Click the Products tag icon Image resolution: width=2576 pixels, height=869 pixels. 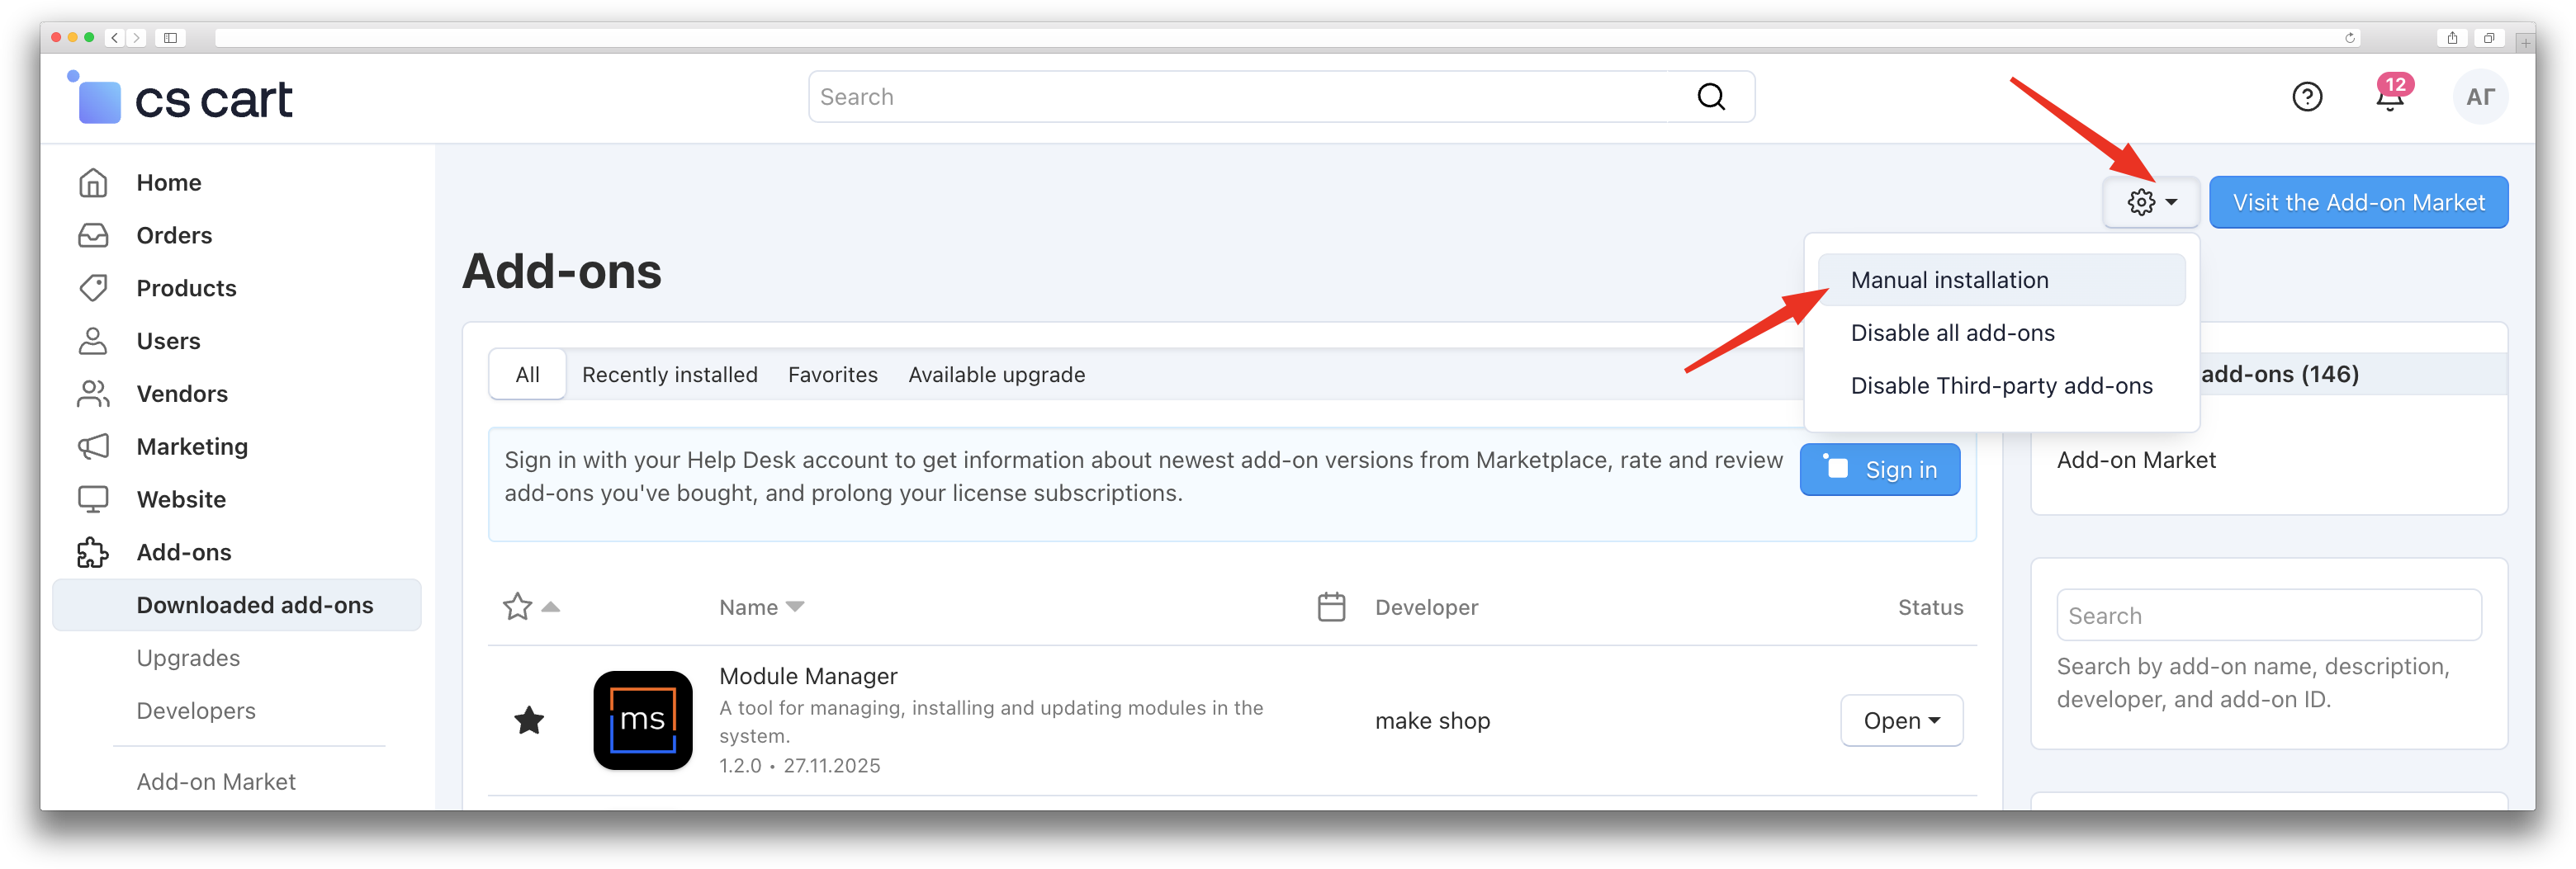coord(93,288)
